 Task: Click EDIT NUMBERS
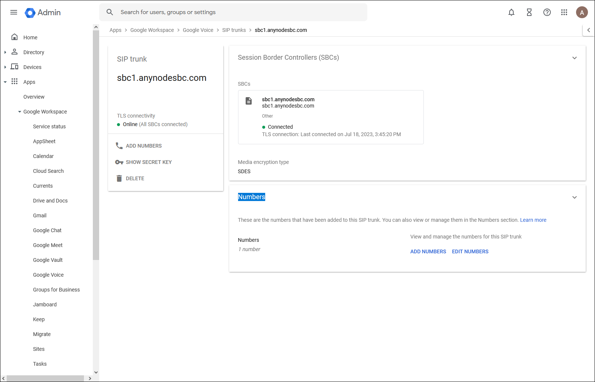[x=470, y=251]
